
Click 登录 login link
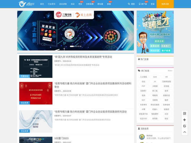point(153,4)
